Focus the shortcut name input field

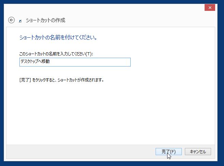coord(75,62)
